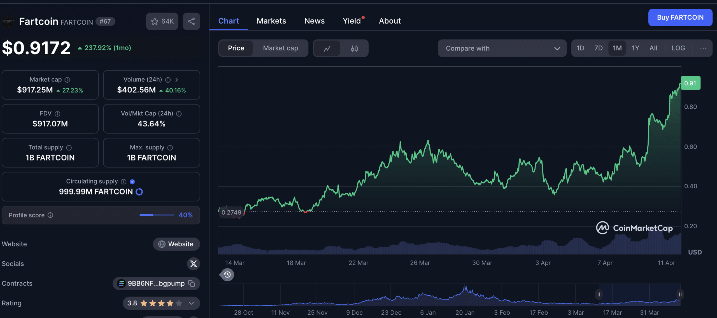Click the 0.2749 start price label

click(x=231, y=212)
